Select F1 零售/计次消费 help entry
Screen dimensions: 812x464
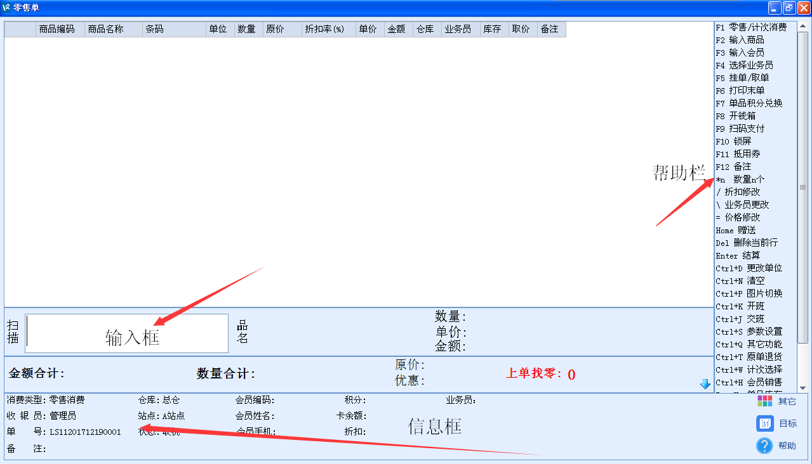tap(751, 27)
